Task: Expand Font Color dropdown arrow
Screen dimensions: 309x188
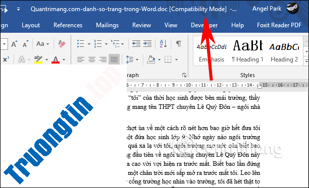Action: [x=64, y=59]
